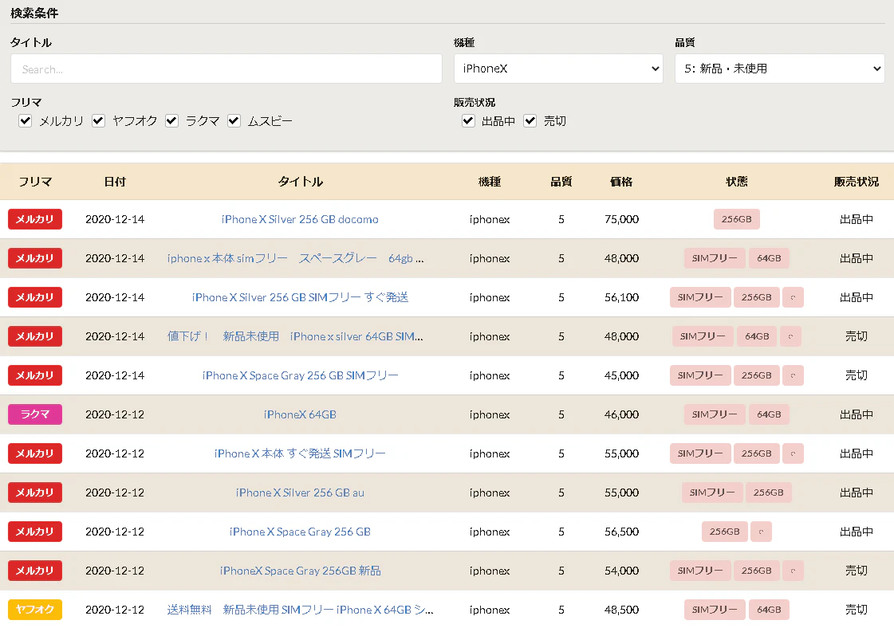Open listing iPhone X Silver 256 GB docomo
This screenshot has height=628, width=894.
[x=300, y=219]
